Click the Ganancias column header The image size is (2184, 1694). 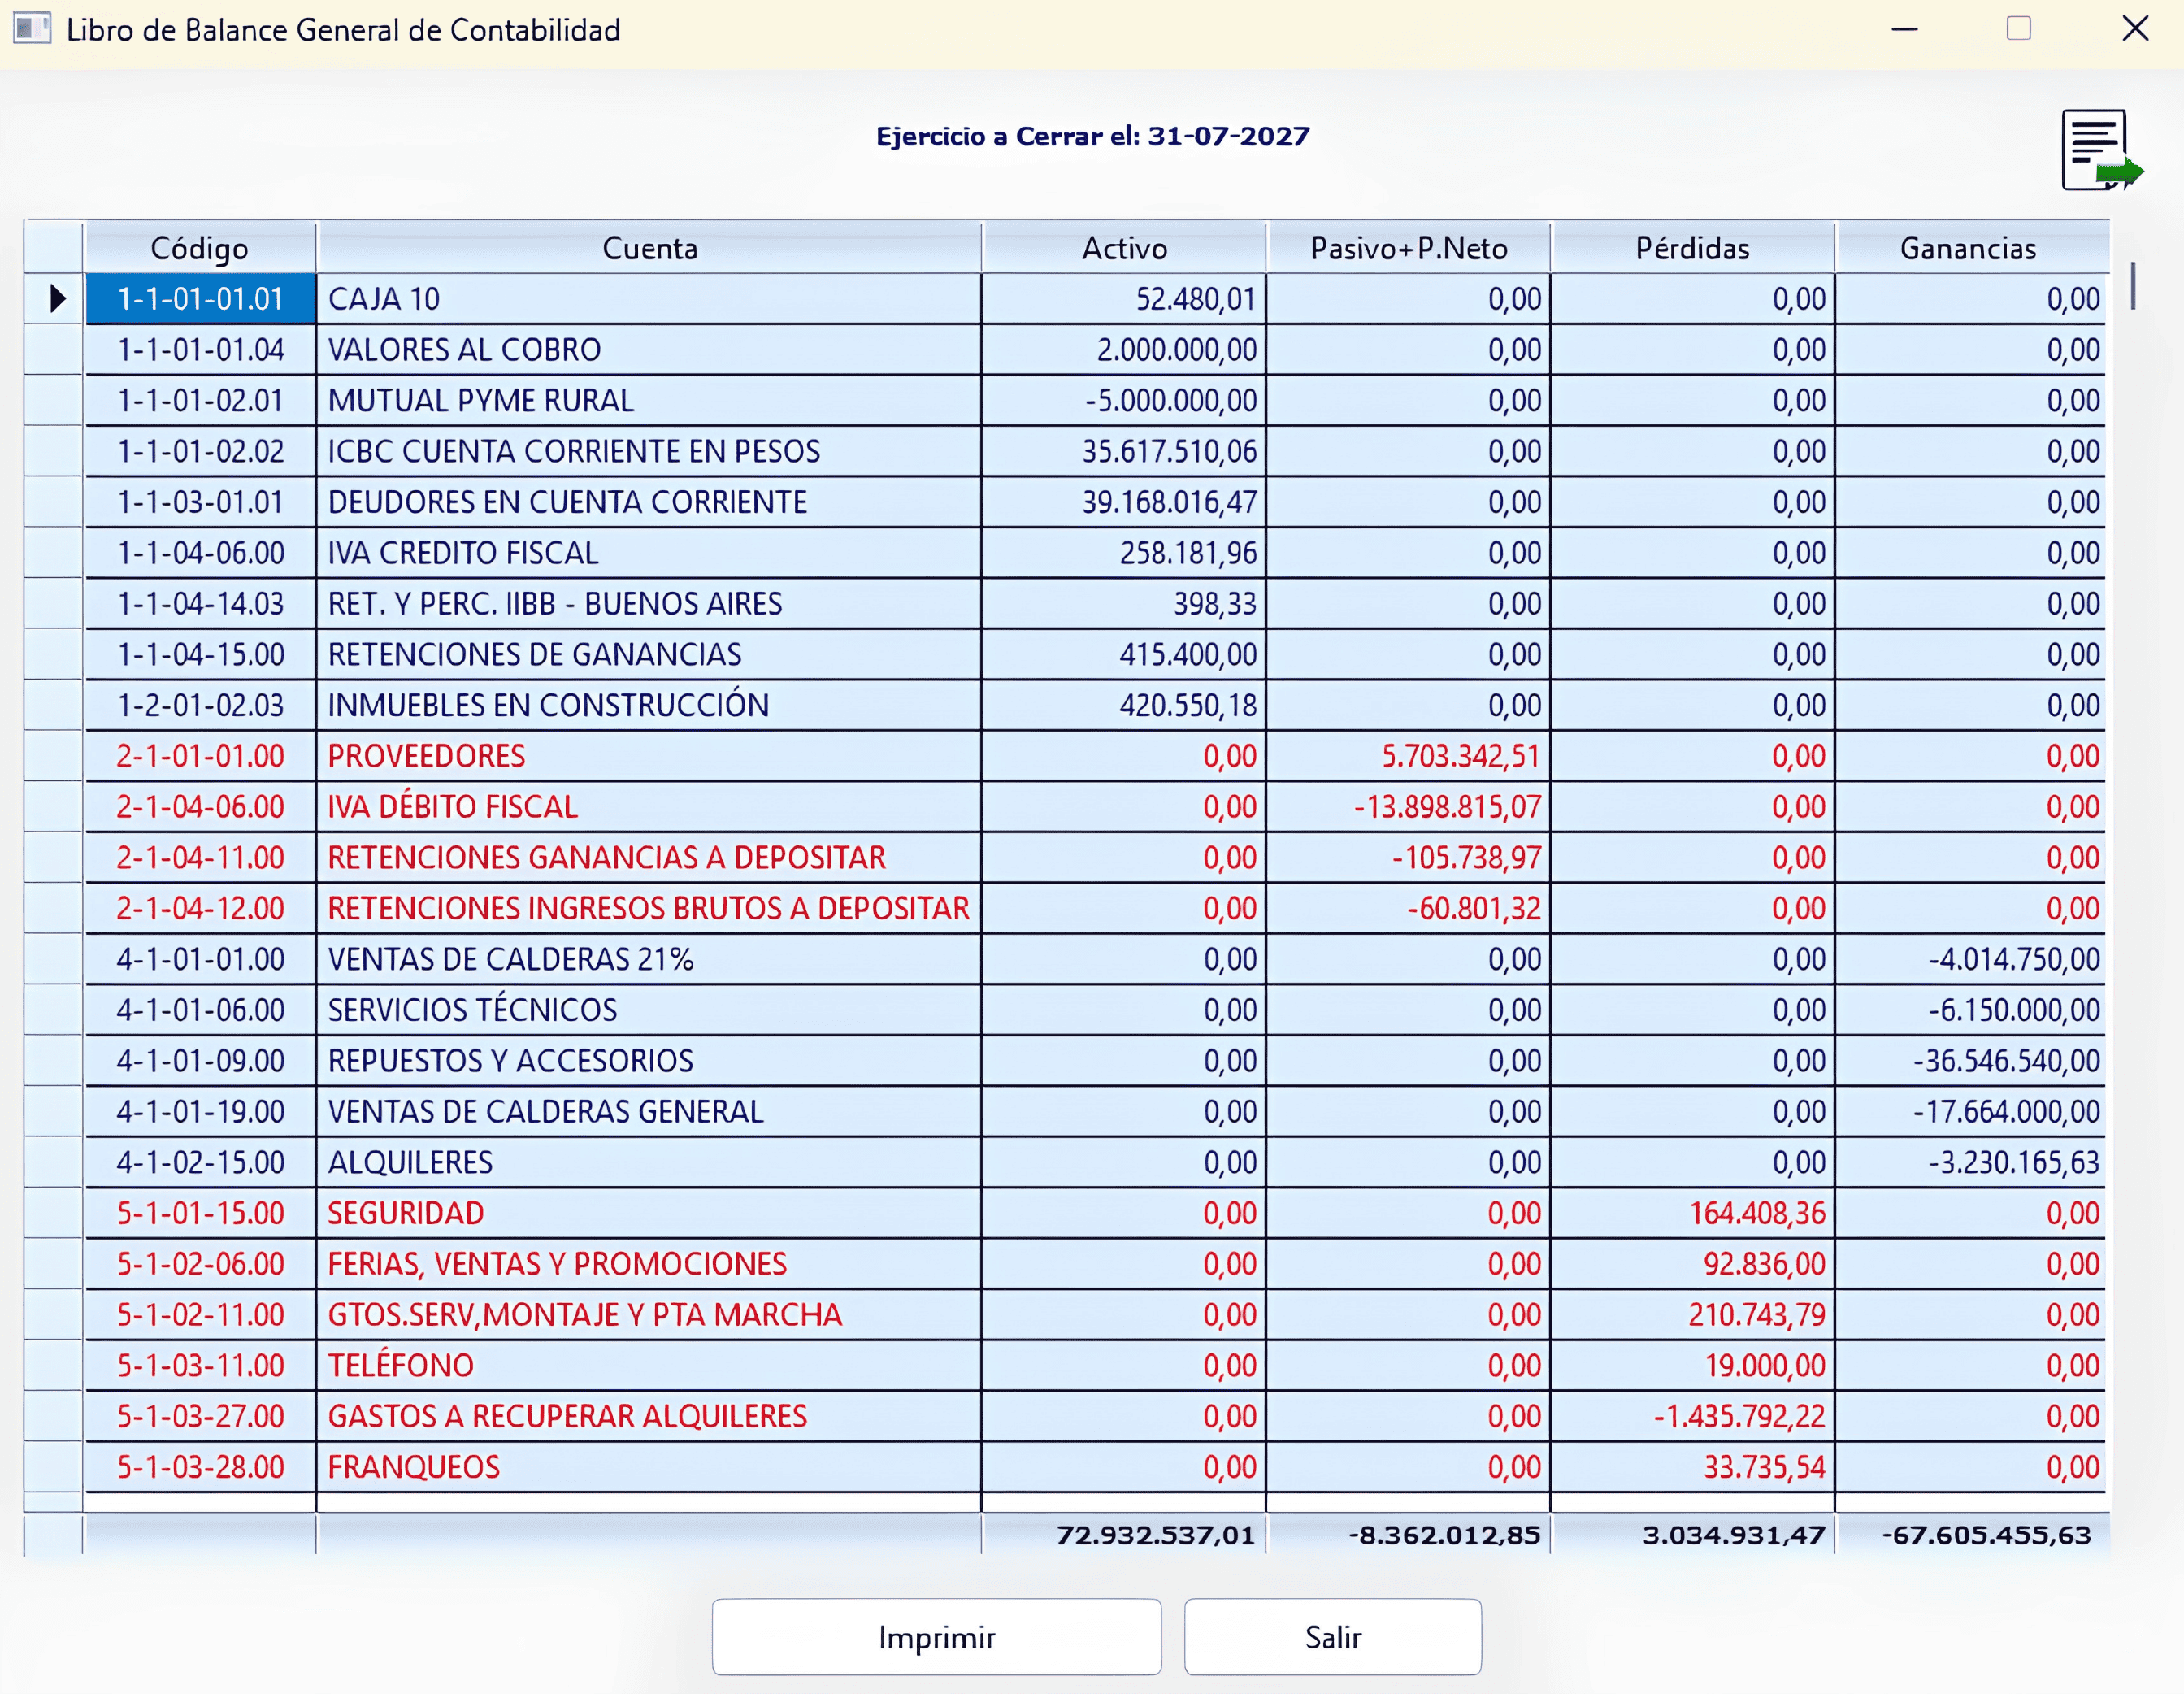click(1970, 248)
